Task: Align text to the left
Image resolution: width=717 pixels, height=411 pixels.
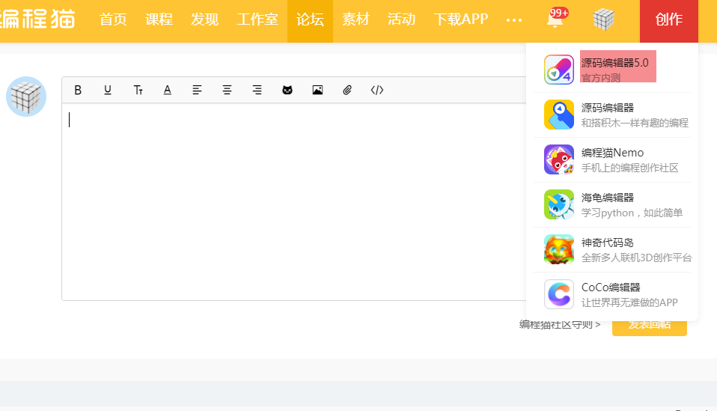Action: [197, 90]
